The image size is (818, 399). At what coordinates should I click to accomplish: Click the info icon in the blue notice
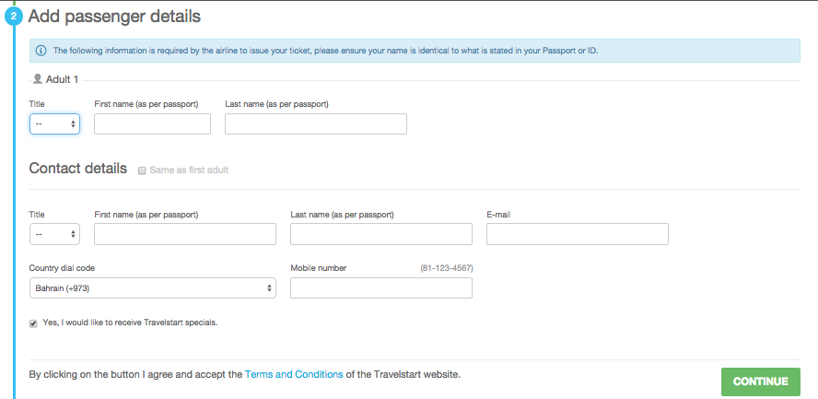[41, 51]
